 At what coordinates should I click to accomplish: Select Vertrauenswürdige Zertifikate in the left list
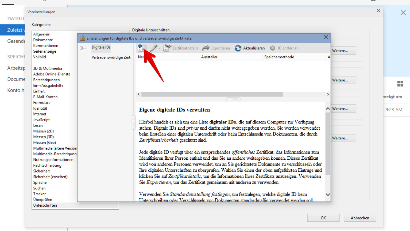[111, 57]
